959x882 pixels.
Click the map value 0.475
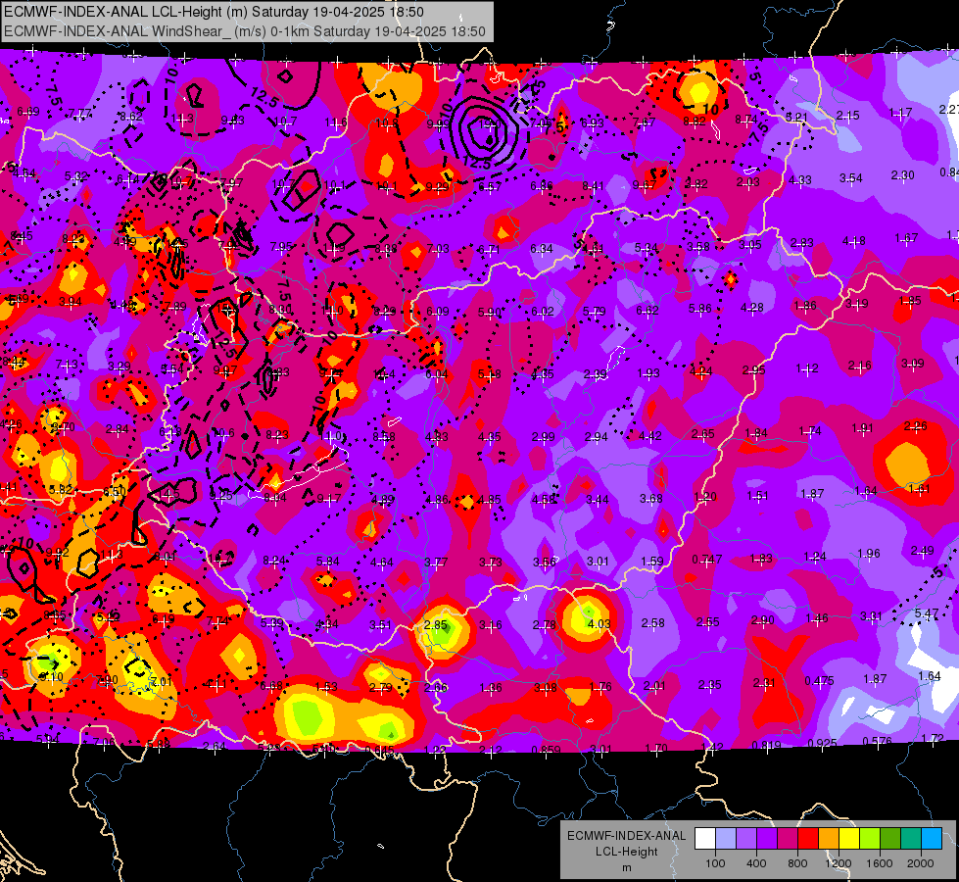coord(819,681)
